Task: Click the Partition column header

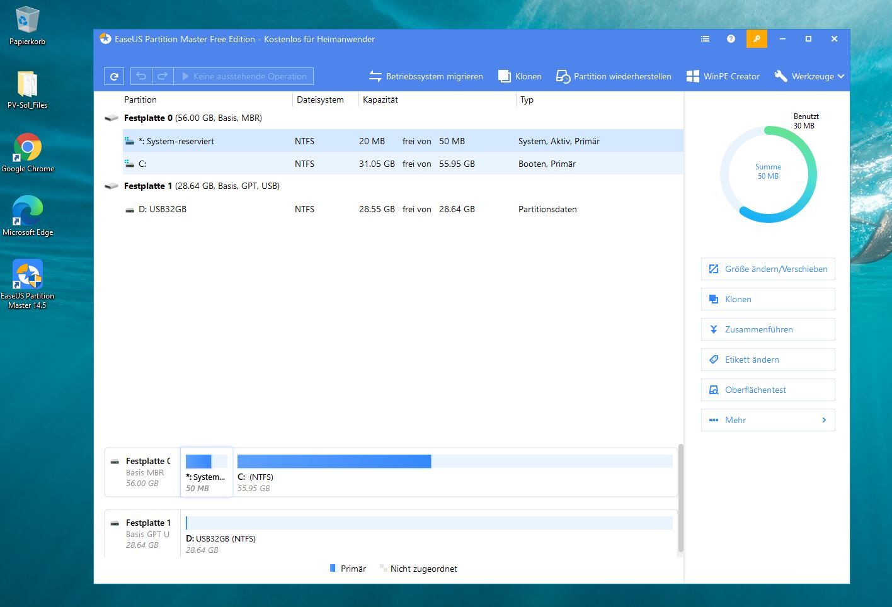Action: point(140,99)
